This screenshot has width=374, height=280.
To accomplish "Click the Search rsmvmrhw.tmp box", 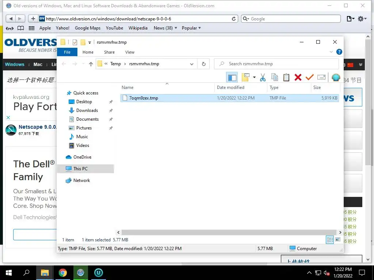I will pyautogui.click(x=277, y=64).
